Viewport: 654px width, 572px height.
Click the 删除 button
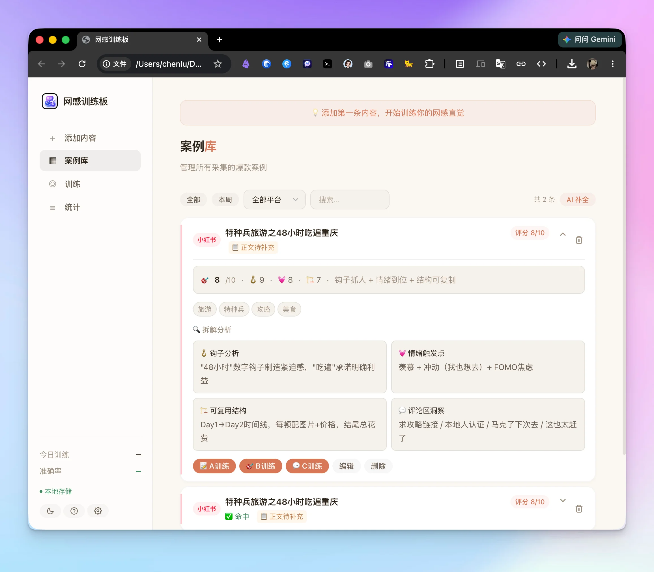coord(378,466)
